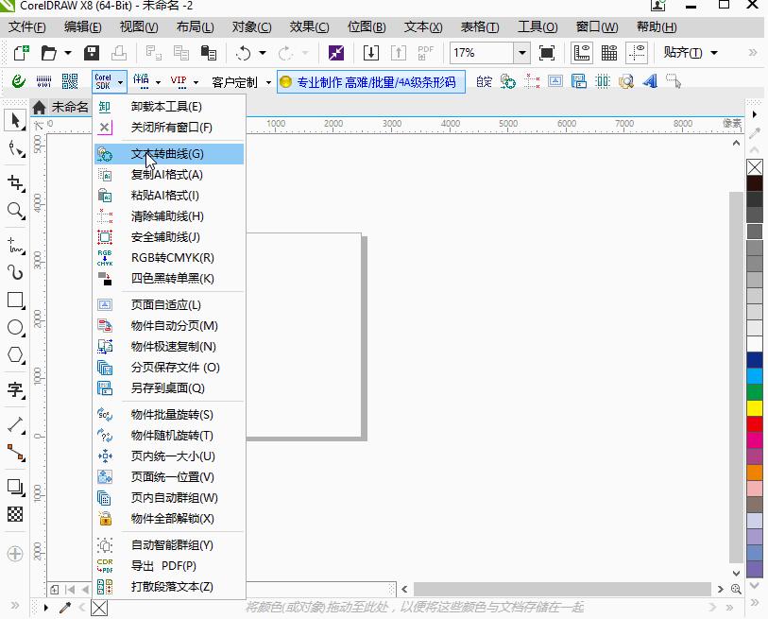Screen dimensions: 768x619
Task: Select the Pick tool
Action: coord(13,121)
